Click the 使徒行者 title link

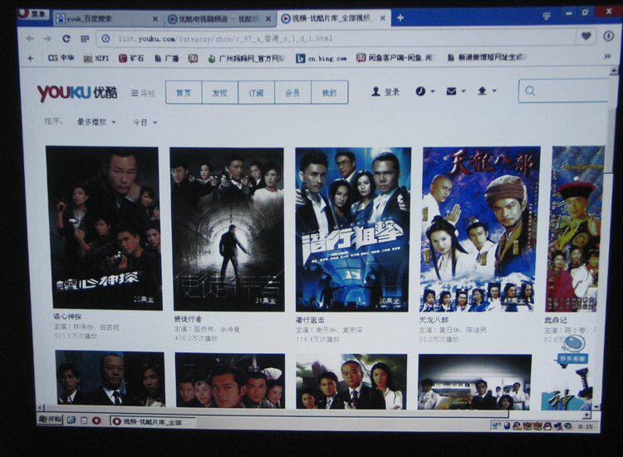point(188,319)
